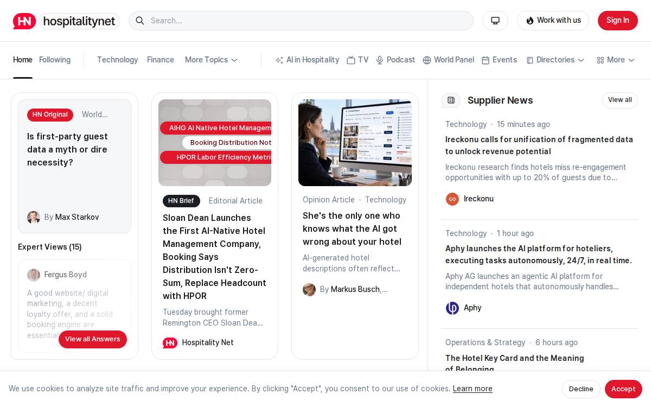Open 'Is first-party guest data a myth' article
This screenshot has width=651, height=407.
pyautogui.click(x=68, y=150)
